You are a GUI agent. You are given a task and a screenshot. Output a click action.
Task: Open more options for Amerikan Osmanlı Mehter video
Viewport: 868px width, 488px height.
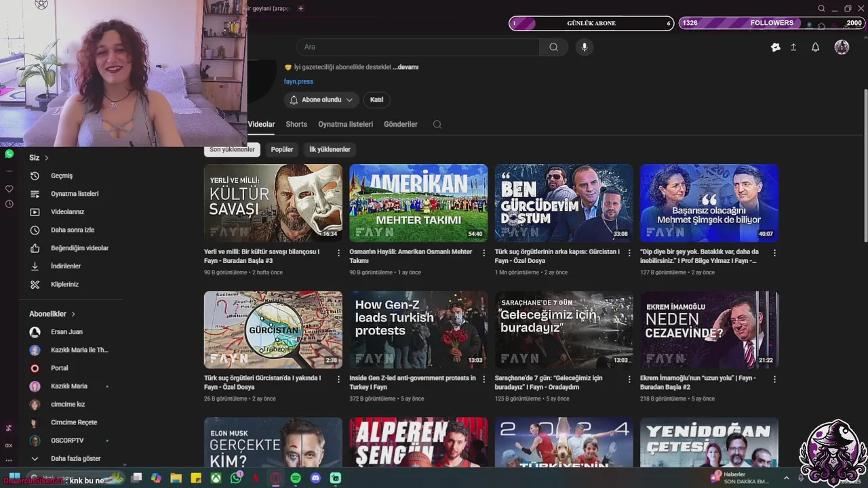(x=484, y=253)
